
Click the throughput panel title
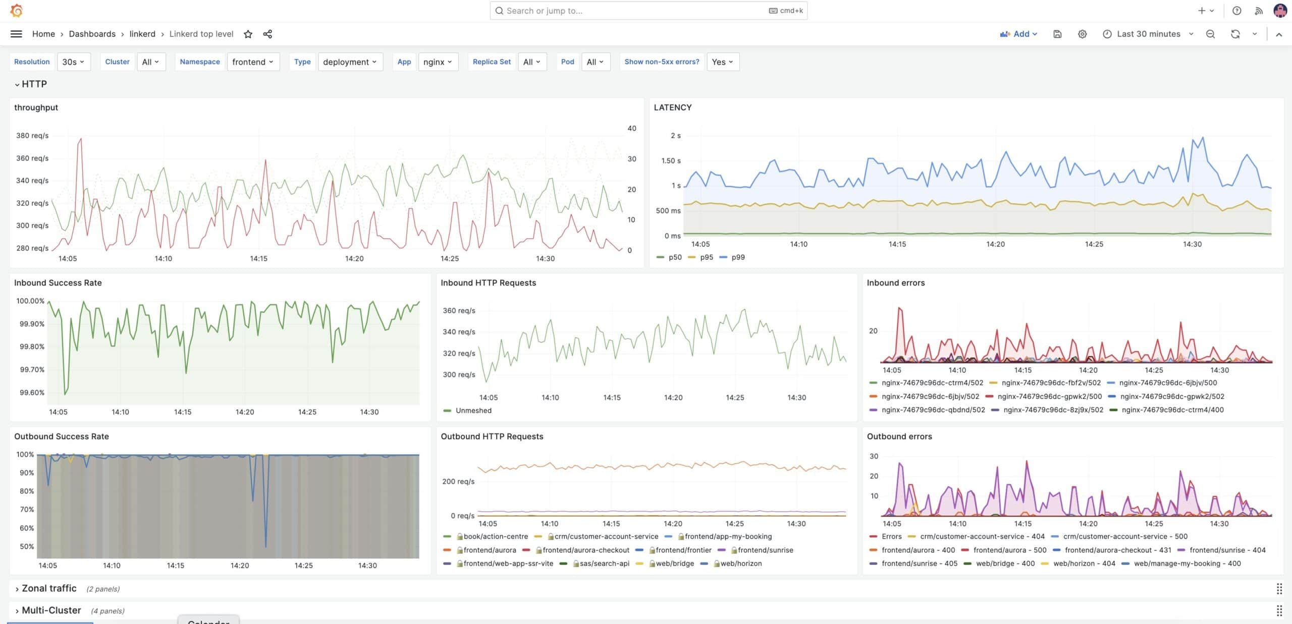pyautogui.click(x=36, y=107)
